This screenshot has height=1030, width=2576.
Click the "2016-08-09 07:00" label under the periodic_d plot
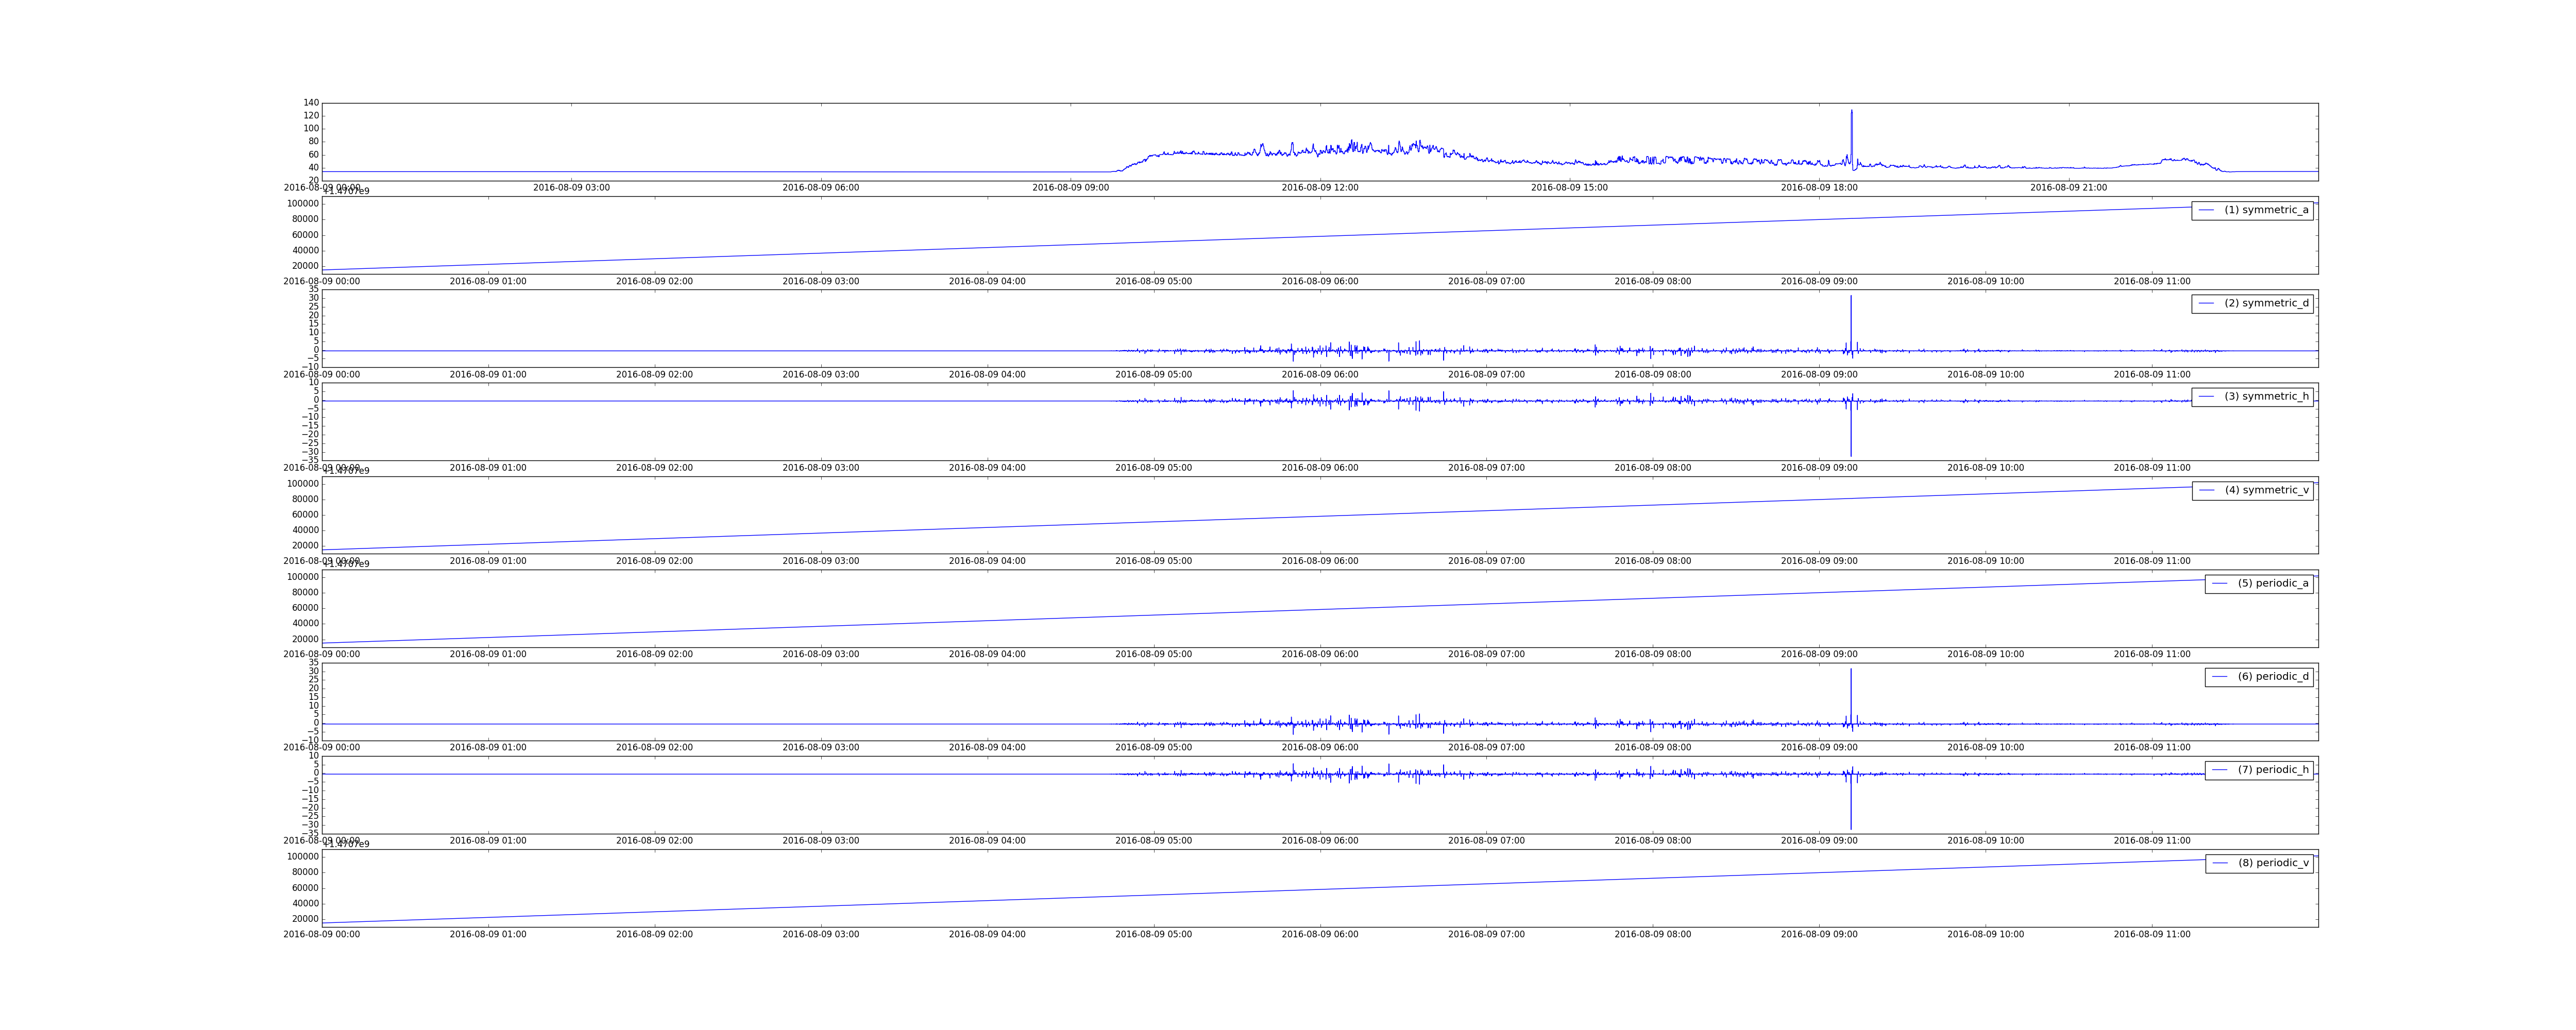[x=1487, y=748]
